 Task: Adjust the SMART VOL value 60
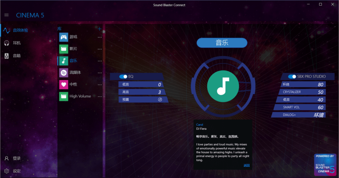320,107
